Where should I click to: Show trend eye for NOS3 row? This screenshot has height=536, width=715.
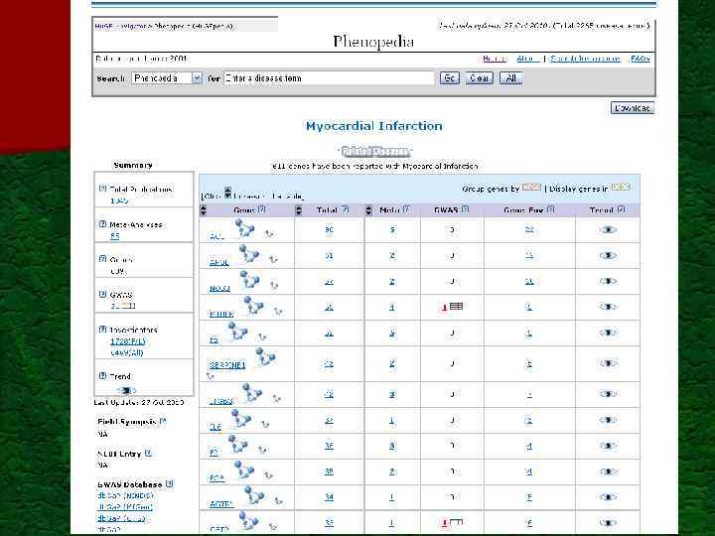pos(608,281)
